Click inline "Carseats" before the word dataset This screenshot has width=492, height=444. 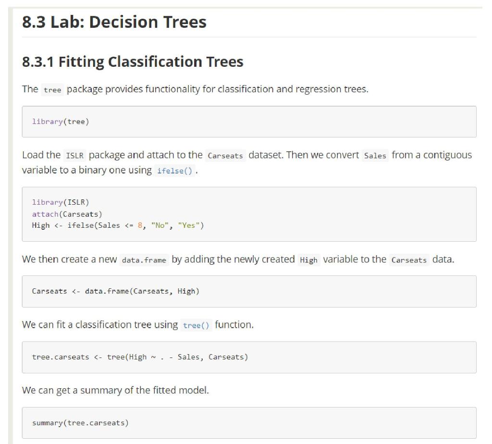(225, 156)
